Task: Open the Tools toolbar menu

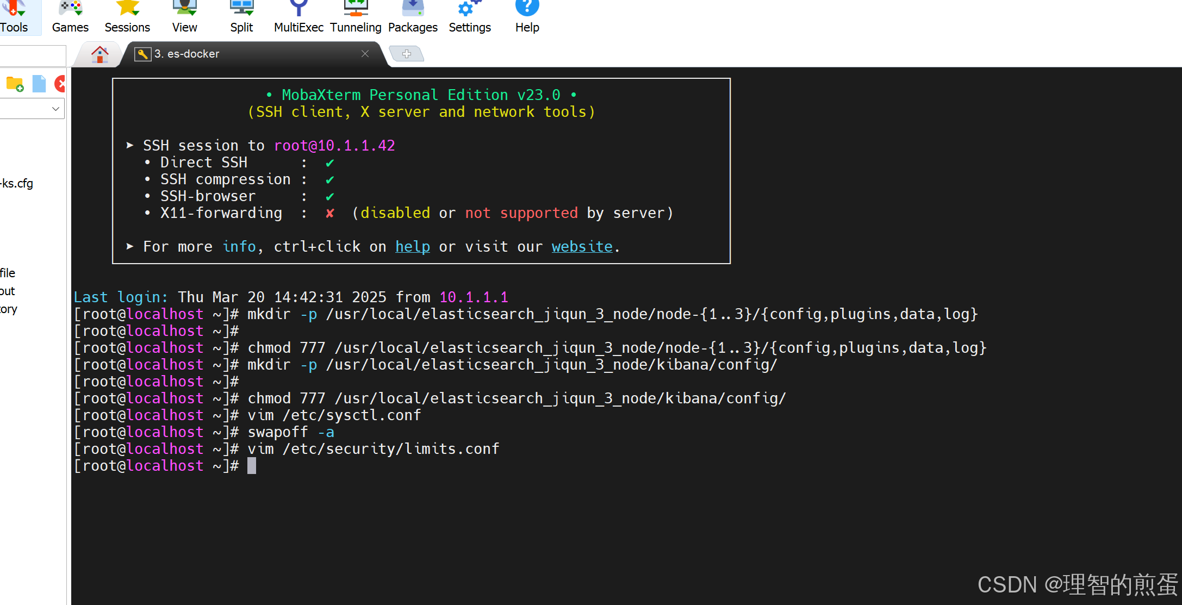Action: [x=15, y=16]
